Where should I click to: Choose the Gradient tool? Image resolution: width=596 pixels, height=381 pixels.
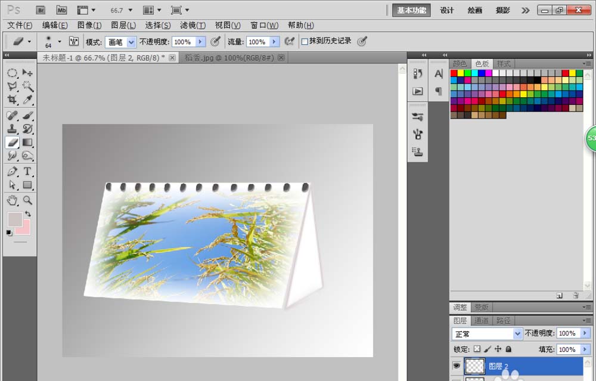click(x=27, y=143)
